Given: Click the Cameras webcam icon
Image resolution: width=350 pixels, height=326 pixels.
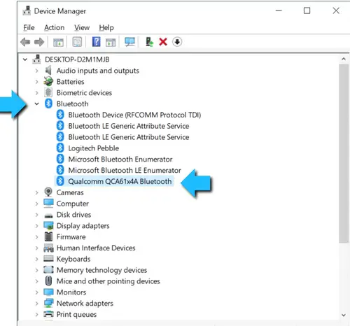Looking at the screenshot, I should (48, 192).
